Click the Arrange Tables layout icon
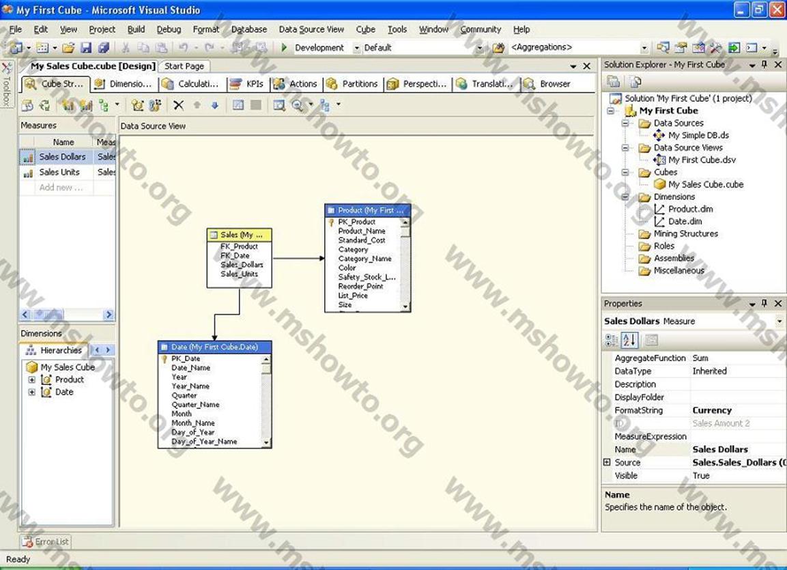The image size is (787, 570). point(325,105)
